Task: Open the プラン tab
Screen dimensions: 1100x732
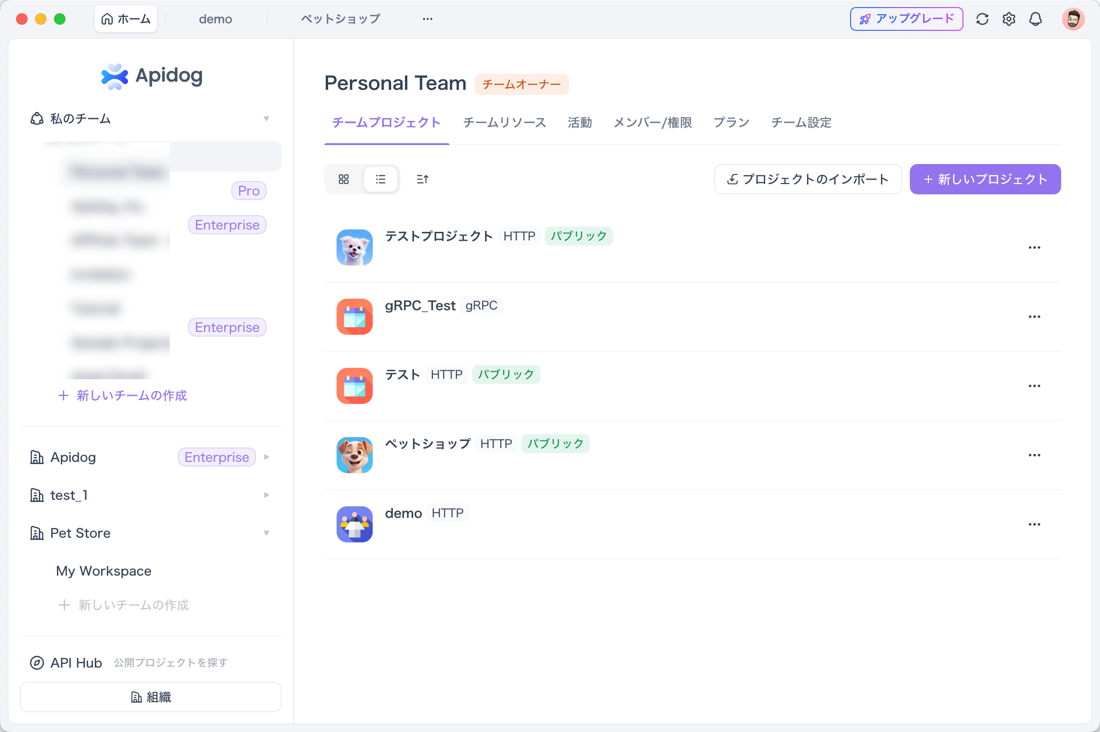Action: (x=731, y=122)
